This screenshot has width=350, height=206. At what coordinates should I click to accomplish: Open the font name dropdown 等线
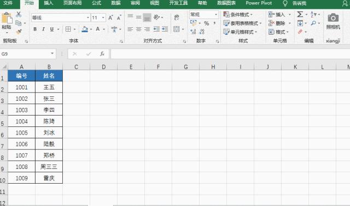point(88,17)
